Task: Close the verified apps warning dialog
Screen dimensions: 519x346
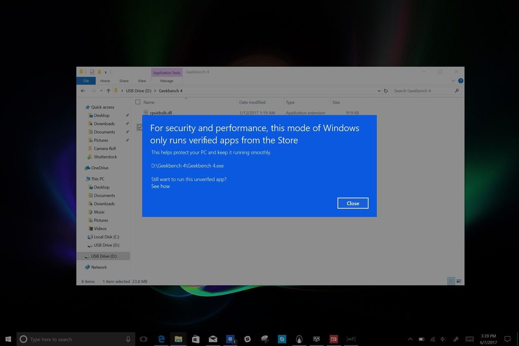Action: (x=353, y=203)
